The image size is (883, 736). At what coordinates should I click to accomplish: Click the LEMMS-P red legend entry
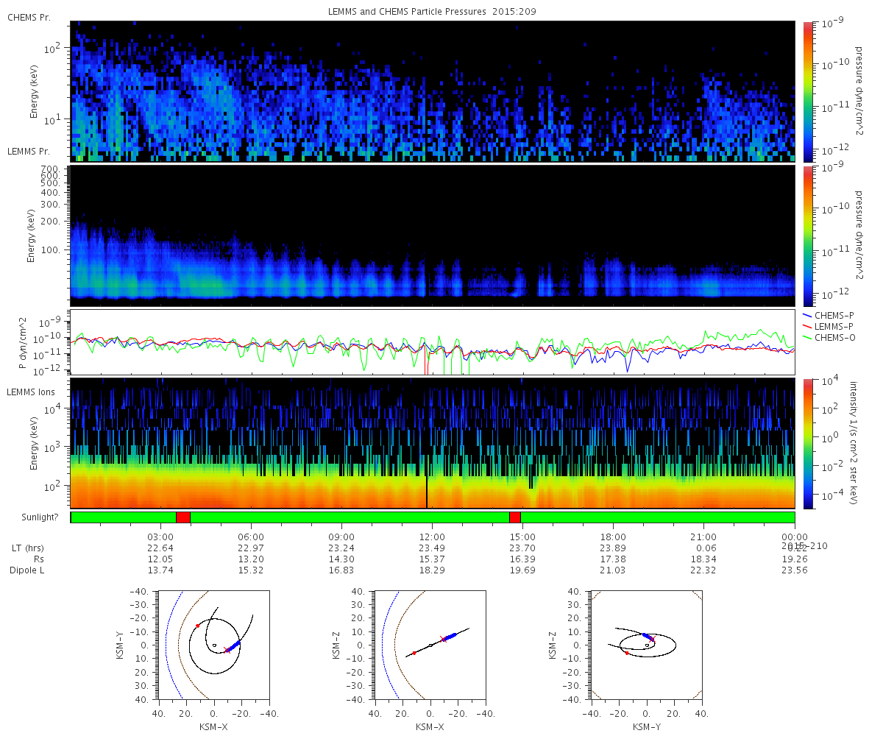pyautogui.click(x=829, y=325)
